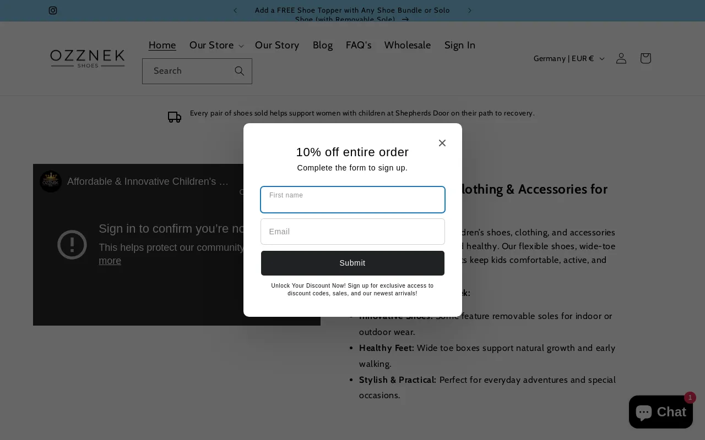Open the account sign-in icon
Image resolution: width=705 pixels, height=440 pixels.
tap(621, 58)
